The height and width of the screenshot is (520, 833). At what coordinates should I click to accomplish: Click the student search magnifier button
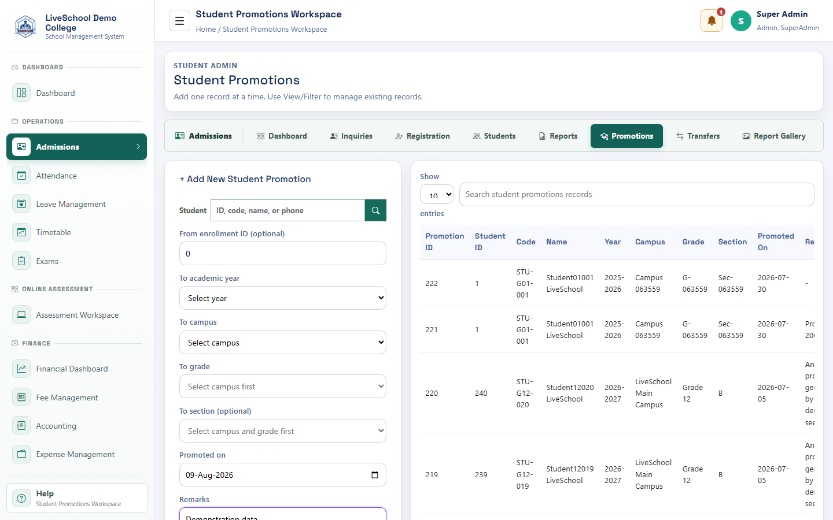tap(375, 210)
